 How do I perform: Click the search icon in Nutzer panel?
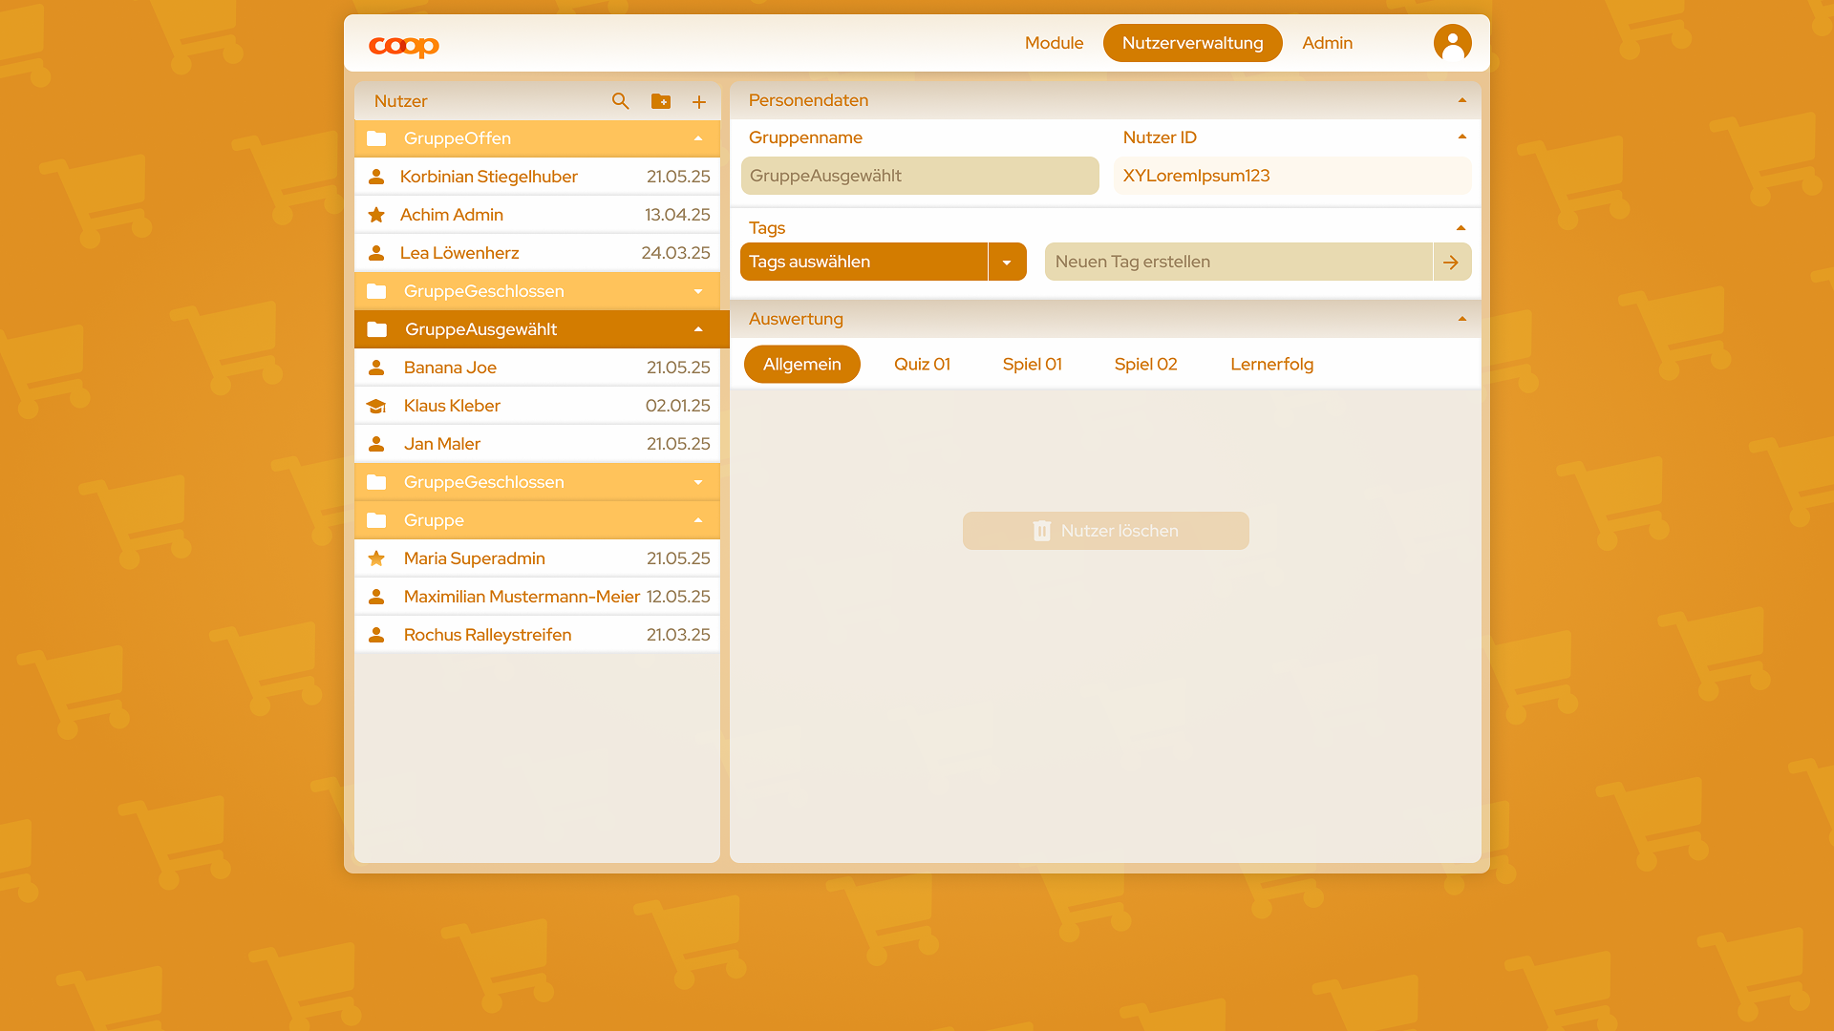click(x=620, y=101)
